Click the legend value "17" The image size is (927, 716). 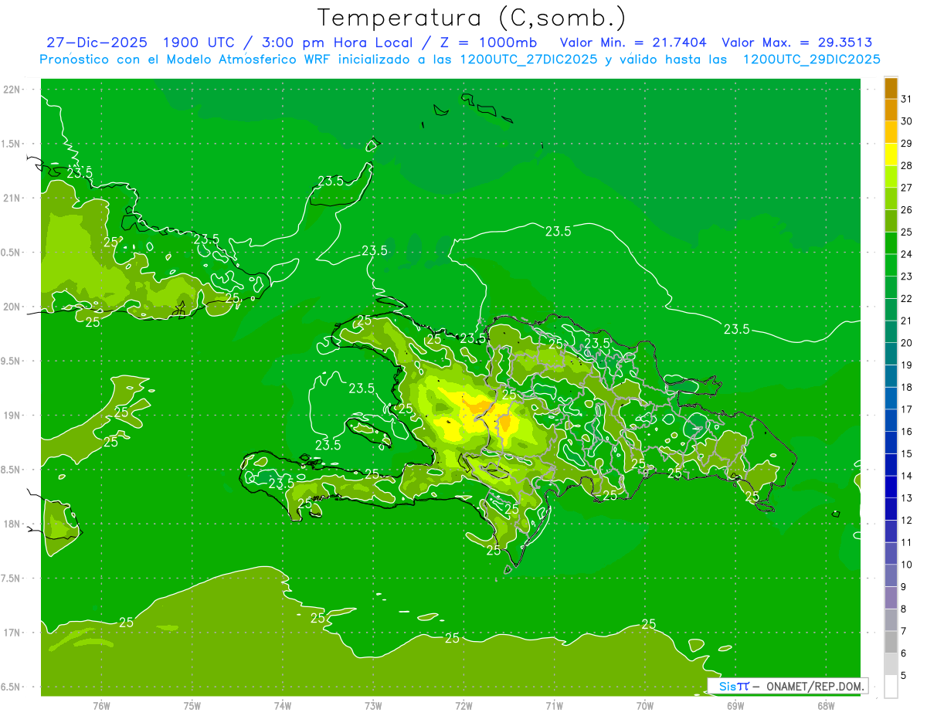(x=906, y=409)
